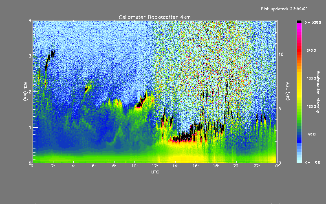The height and width of the screenshot is (204, 326).
Task: Click the '2' km label on left axis
Action: 30,92
